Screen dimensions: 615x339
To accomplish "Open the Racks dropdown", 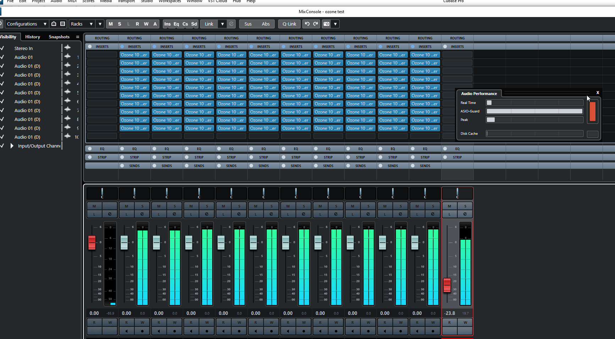I will [x=82, y=24].
